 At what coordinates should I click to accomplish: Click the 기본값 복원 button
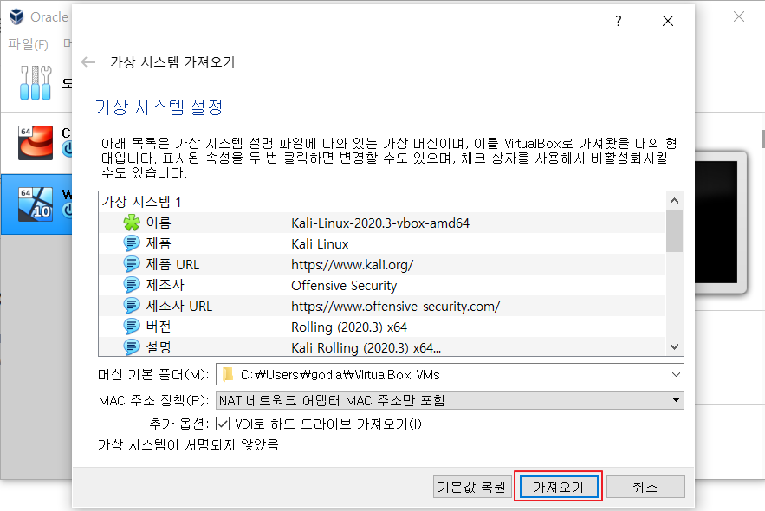(472, 487)
